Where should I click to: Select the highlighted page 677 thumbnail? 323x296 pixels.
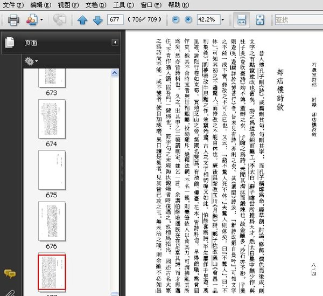click(52, 272)
